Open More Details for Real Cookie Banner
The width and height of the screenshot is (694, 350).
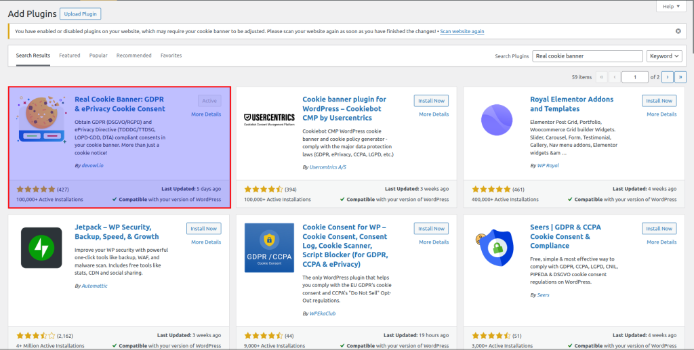point(206,114)
